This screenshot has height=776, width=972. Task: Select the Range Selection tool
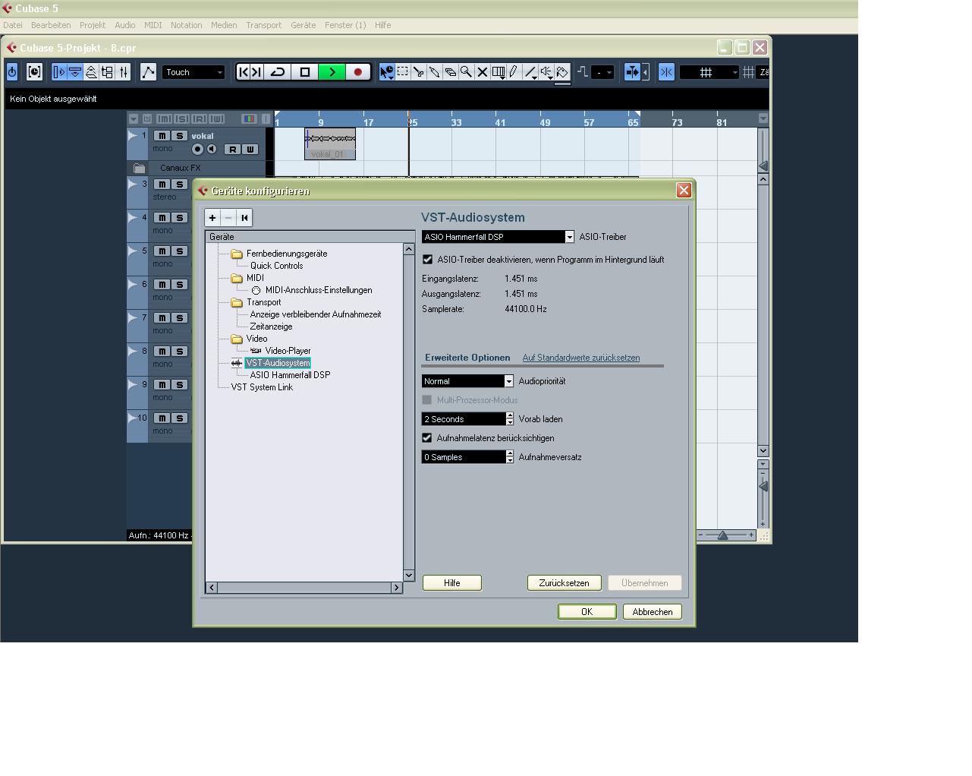403,72
